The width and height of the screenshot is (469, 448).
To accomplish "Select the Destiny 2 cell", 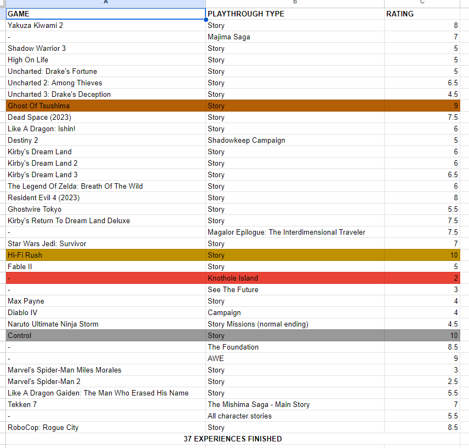I will (x=106, y=141).
